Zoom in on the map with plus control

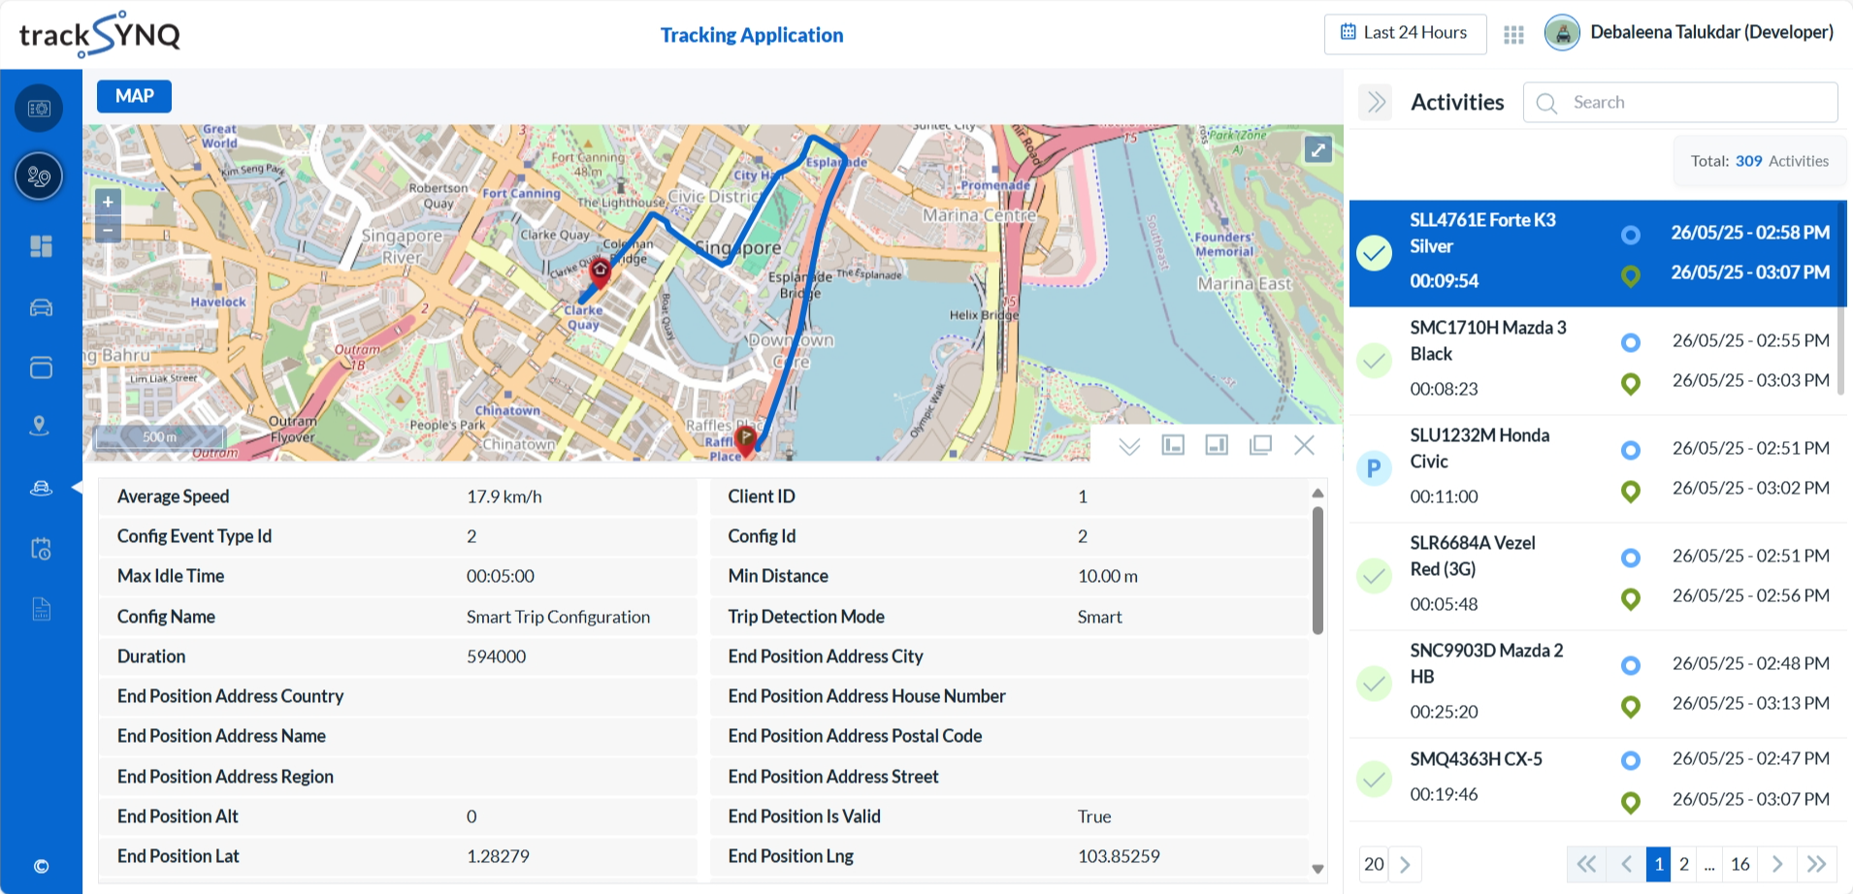coord(108,202)
